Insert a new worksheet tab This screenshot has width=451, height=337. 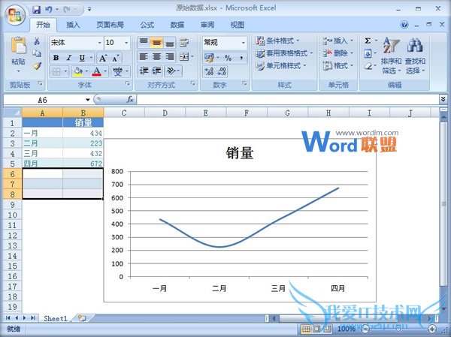(x=82, y=318)
